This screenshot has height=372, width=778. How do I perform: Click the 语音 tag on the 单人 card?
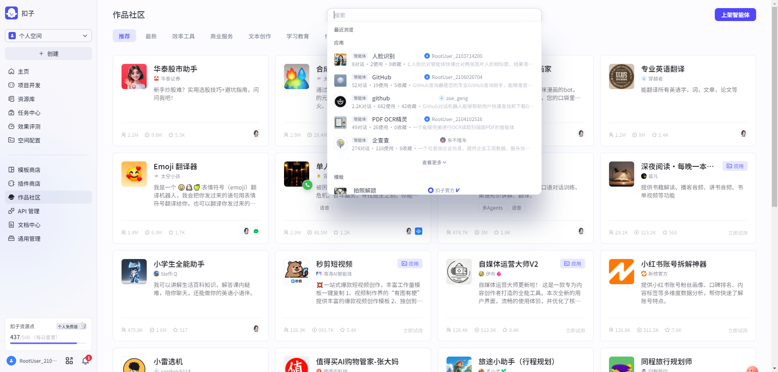(x=325, y=208)
